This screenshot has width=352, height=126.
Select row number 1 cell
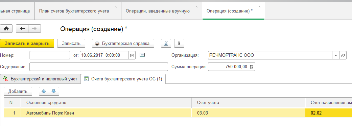pos(13,113)
